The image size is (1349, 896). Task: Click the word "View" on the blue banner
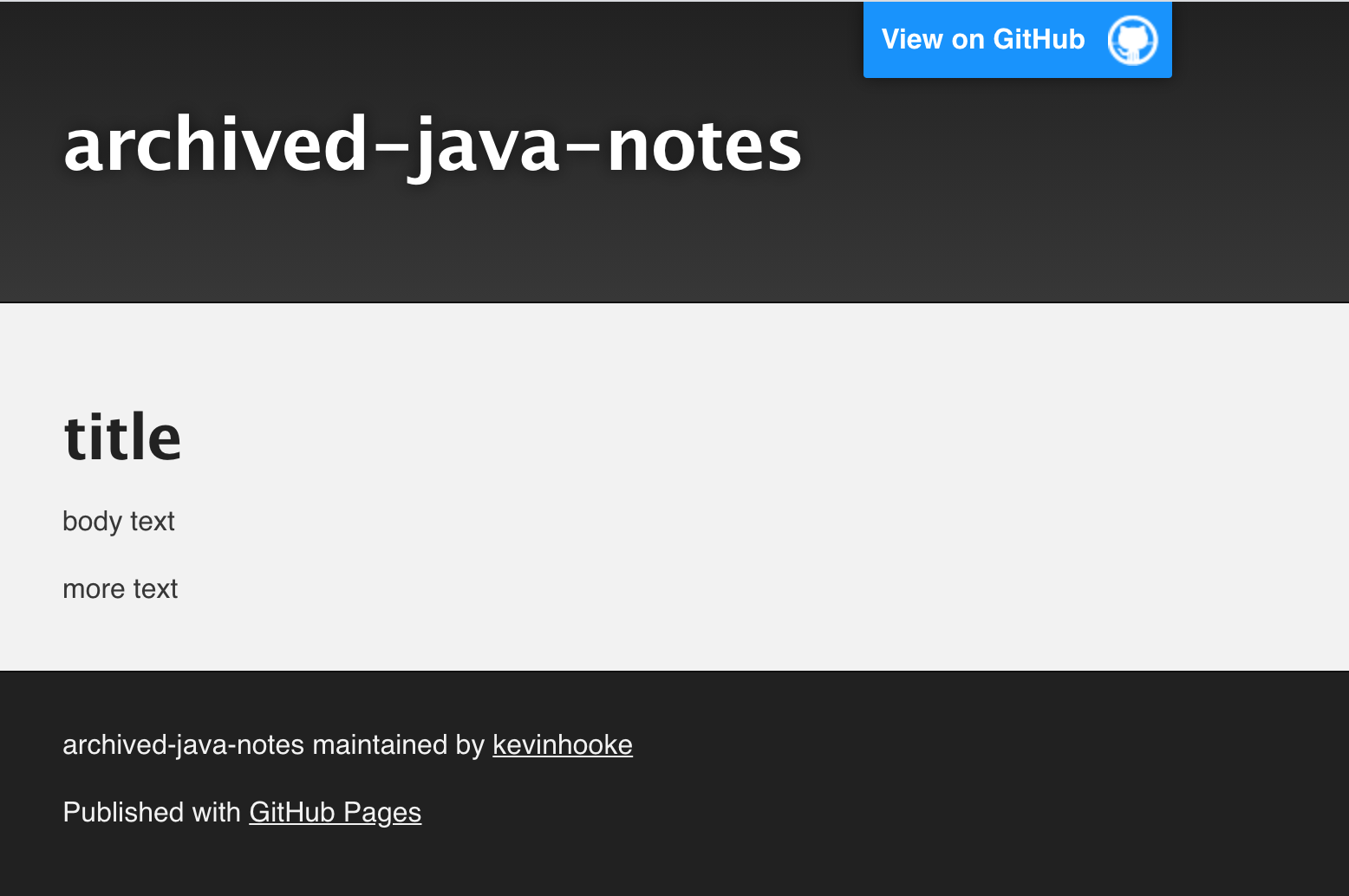[912, 39]
